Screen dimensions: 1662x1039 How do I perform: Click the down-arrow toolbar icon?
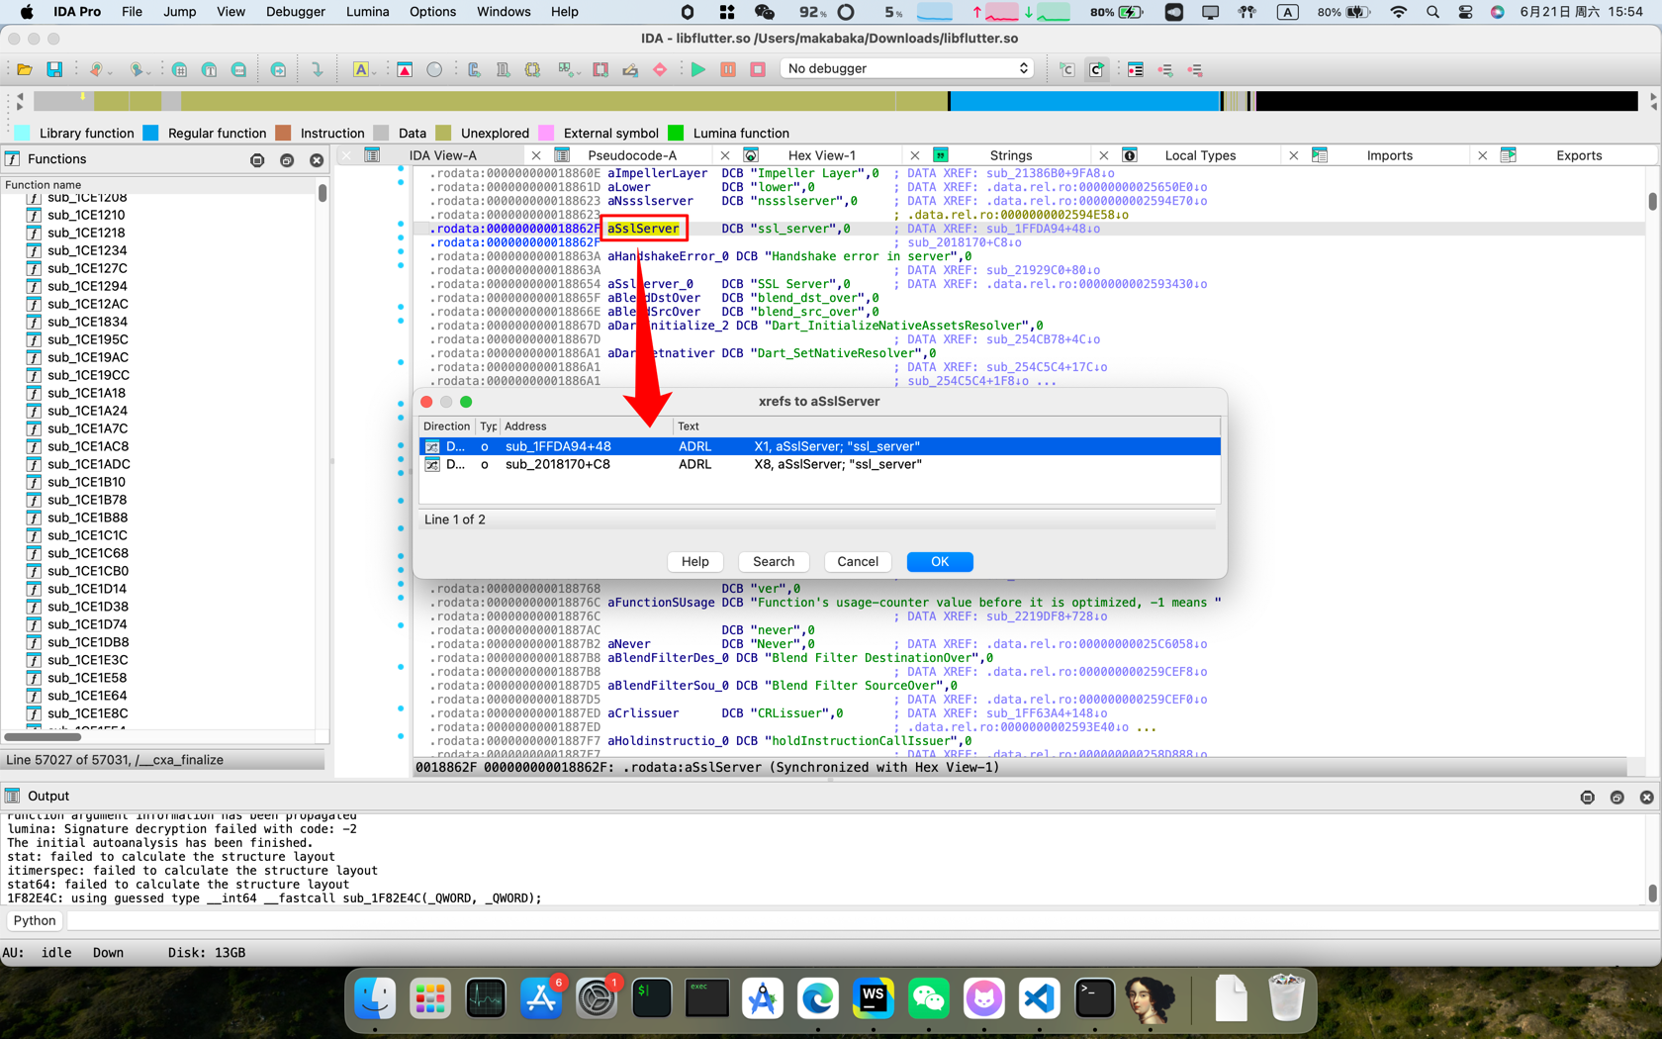pos(317,69)
